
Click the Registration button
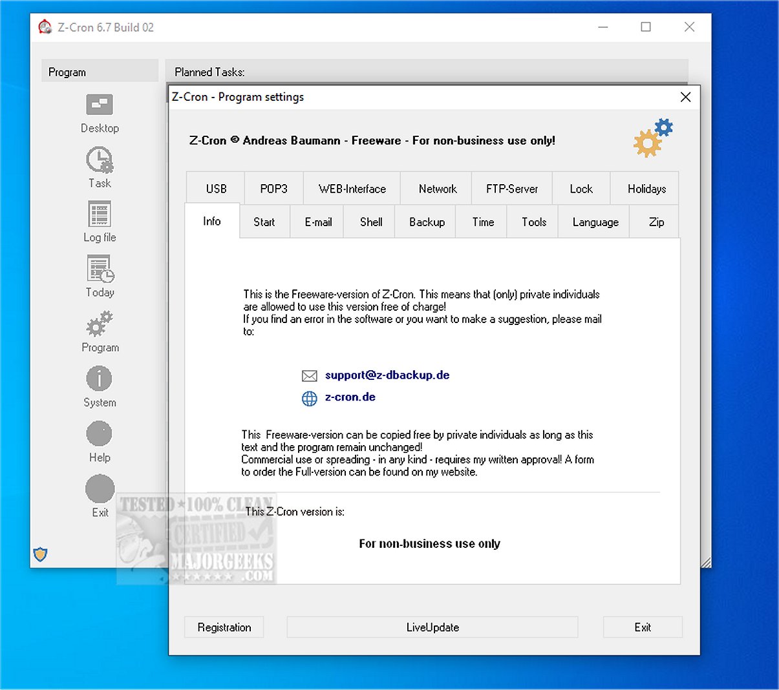click(x=224, y=627)
